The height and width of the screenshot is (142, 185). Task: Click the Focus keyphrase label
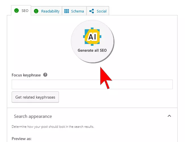[26, 75]
